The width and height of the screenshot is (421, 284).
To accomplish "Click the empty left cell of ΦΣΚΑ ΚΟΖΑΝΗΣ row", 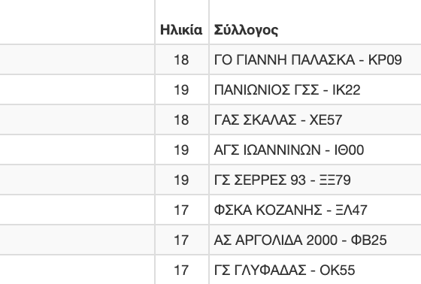I will pyautogui.click(x=77, y=210).
